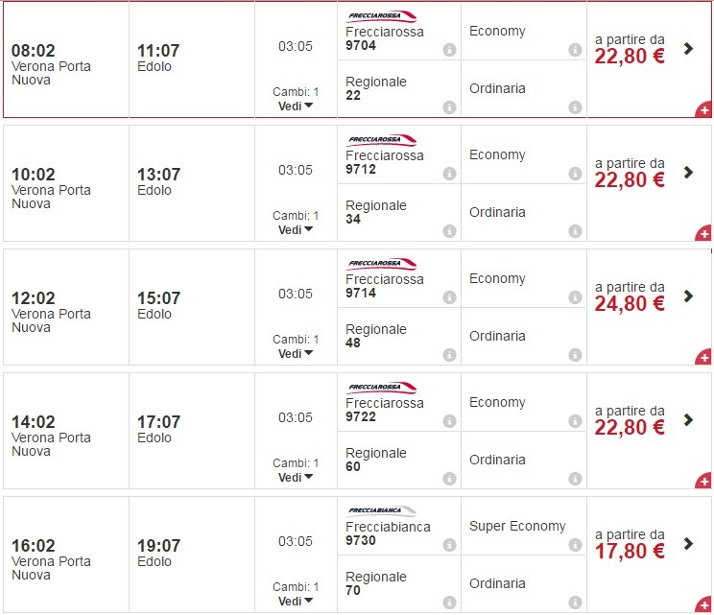
Task: Click the Frecciabianca logo
Action: click(382, 510)
